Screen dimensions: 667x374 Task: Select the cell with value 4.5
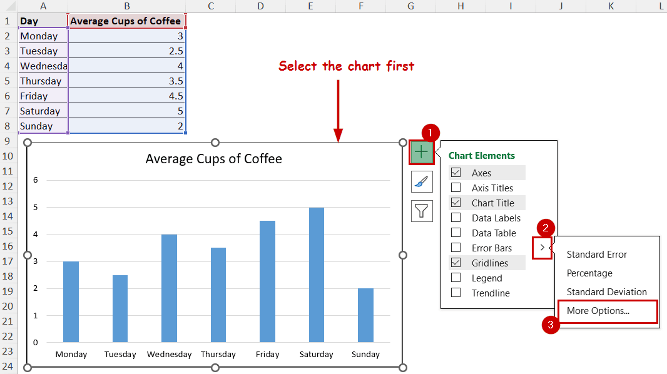coord(127,96)
